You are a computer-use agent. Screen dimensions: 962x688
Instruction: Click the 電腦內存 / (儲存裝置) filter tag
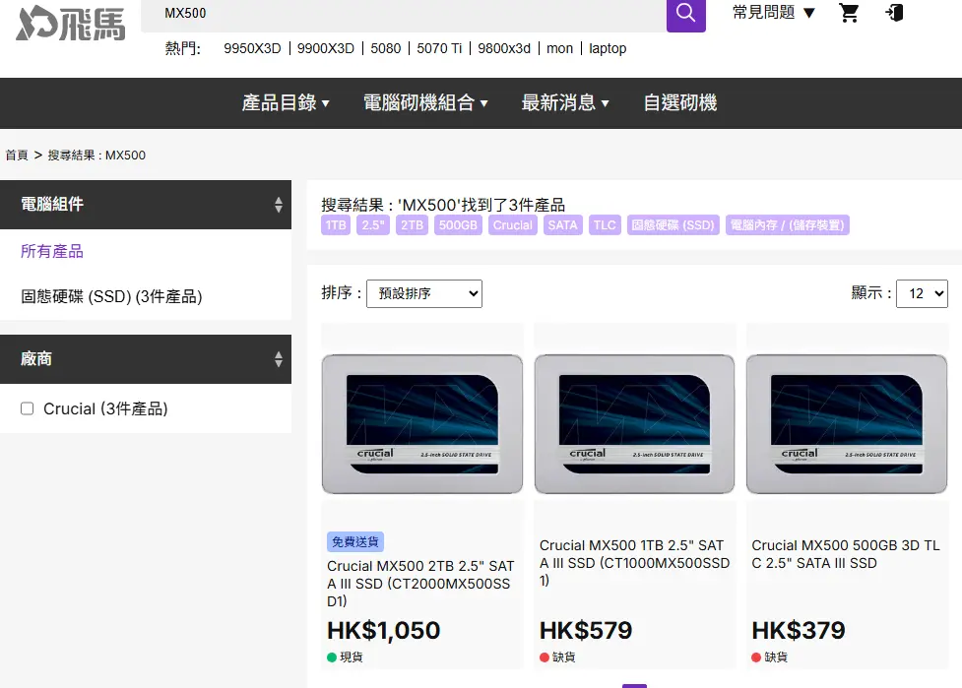coord(787,225)
